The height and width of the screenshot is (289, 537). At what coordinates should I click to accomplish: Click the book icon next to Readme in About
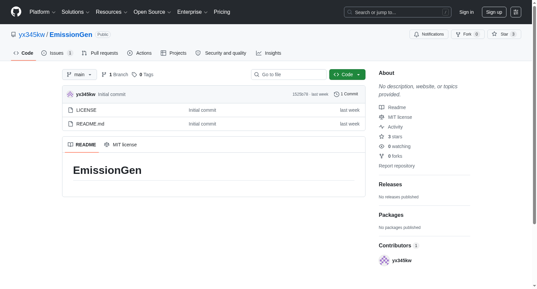(x=382, y=107)
